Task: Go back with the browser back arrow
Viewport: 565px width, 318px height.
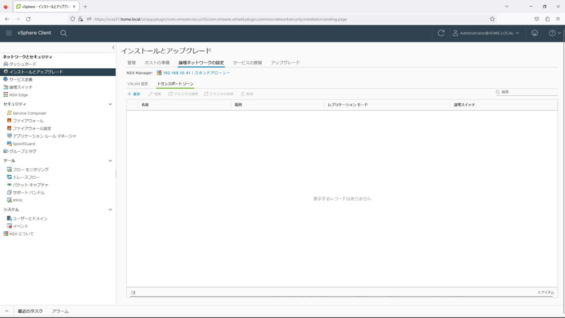Action: (x=7, y=19)
